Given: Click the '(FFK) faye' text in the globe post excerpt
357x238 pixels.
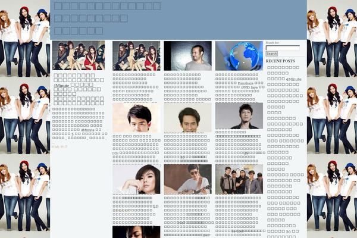Looking at the screenshot, I should (249, 87).
